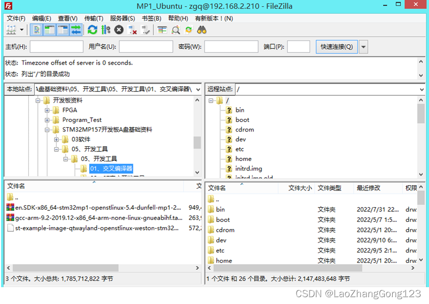This screenshot has width=429, height=304.
Task: Select home in remote directory tree
Action: (x=243, y=159)
